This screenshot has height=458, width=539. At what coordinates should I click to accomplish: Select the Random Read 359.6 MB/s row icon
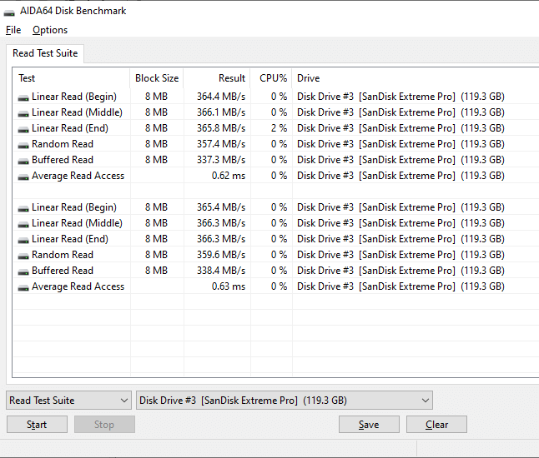click(23, 256)
